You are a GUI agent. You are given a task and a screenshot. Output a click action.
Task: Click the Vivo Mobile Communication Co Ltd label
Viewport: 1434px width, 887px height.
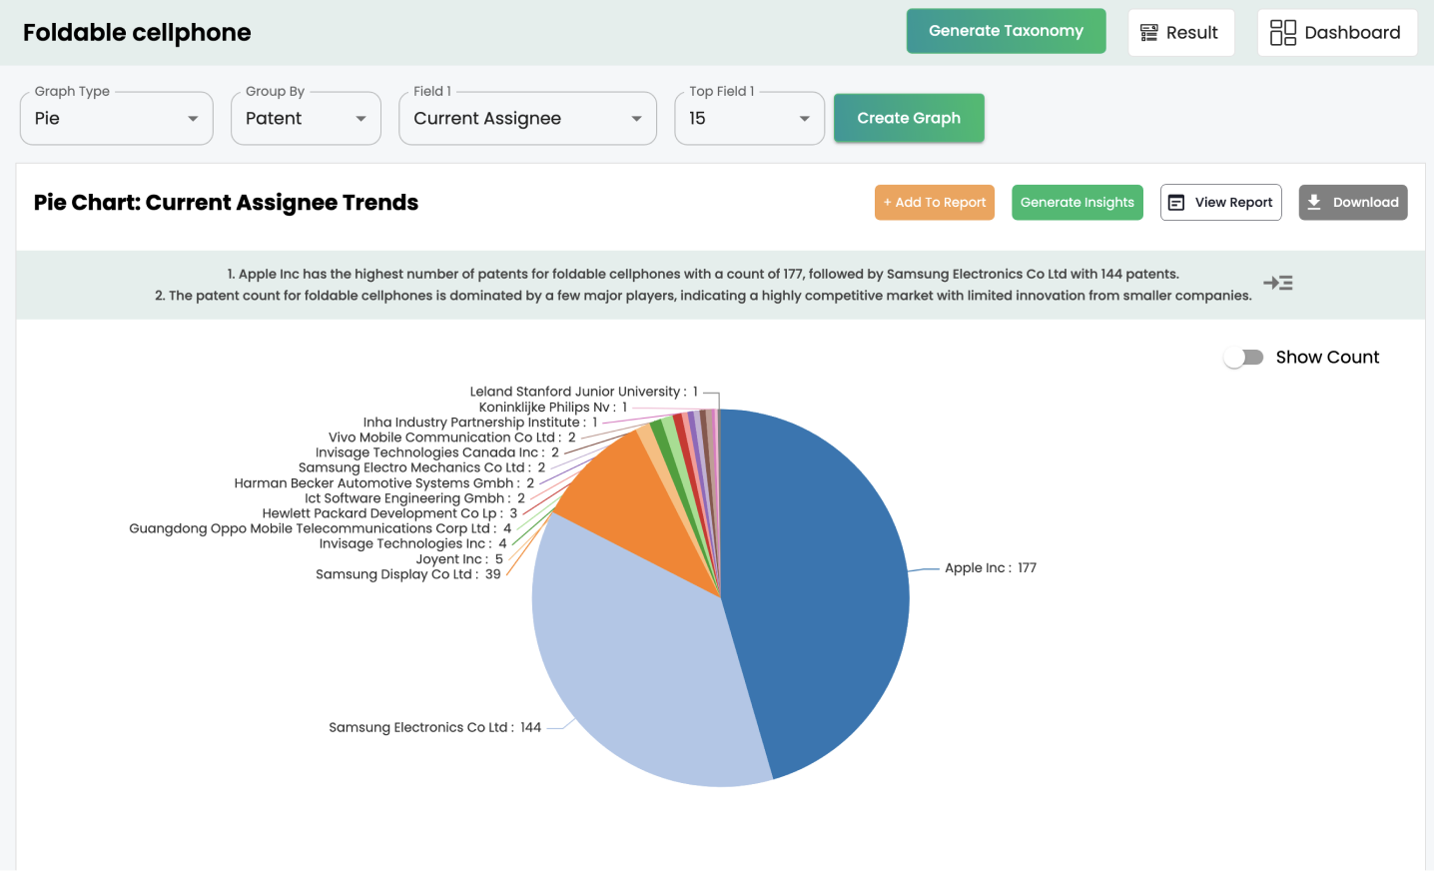tap(452, 438)
